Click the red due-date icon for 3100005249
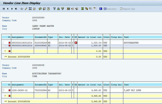162x104 pixels. point(76,43)
